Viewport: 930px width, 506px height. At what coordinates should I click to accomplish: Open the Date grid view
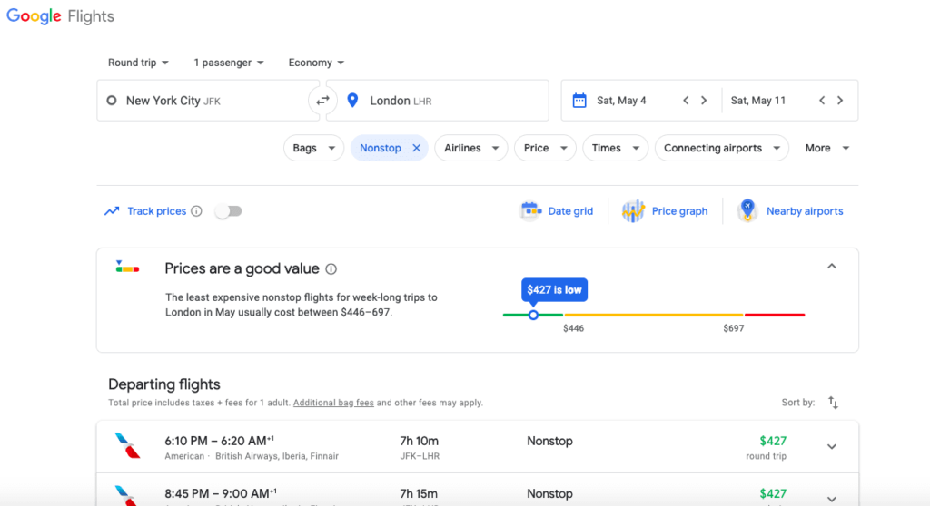point(557,211)
